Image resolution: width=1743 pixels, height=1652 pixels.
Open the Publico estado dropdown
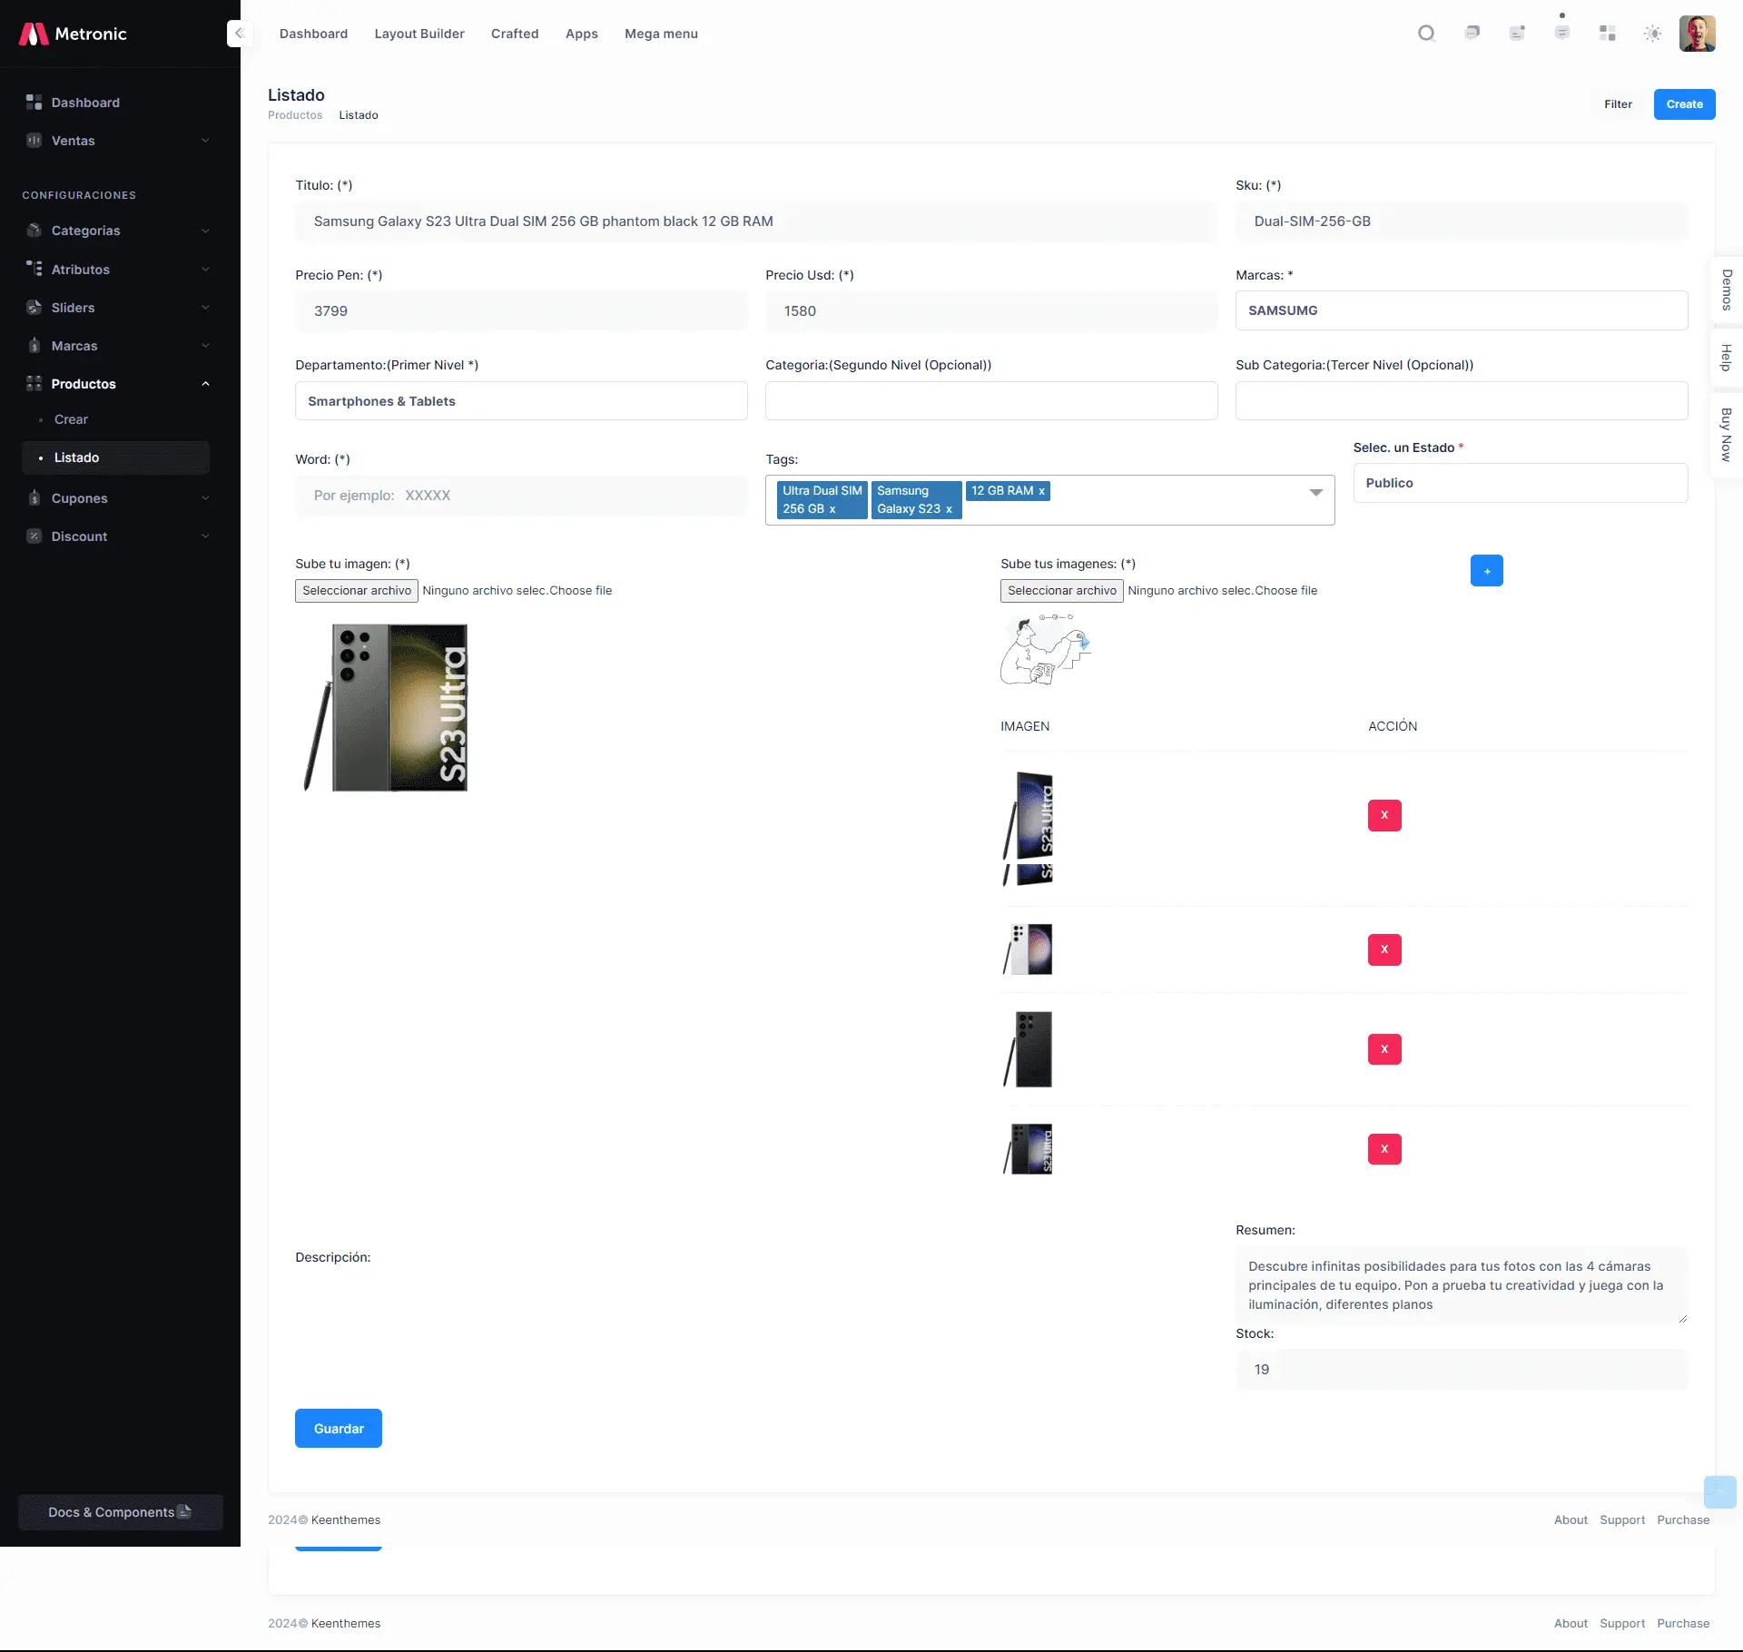coord(1520,483)
